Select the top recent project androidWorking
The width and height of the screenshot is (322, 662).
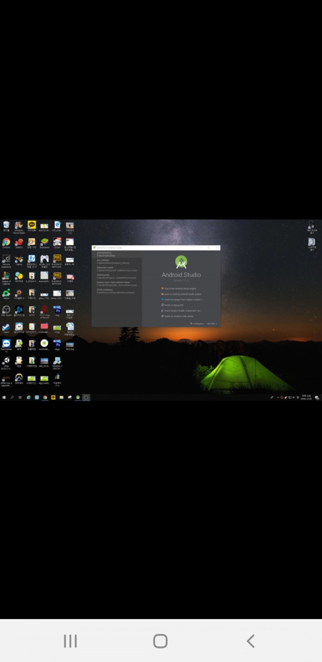117,254
